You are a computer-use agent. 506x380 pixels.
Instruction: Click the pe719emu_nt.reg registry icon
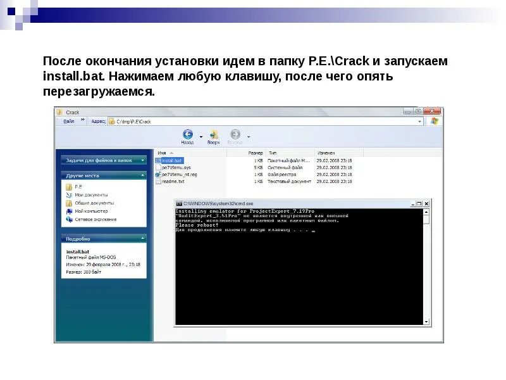pyautogui.click(x=158, y=175)
